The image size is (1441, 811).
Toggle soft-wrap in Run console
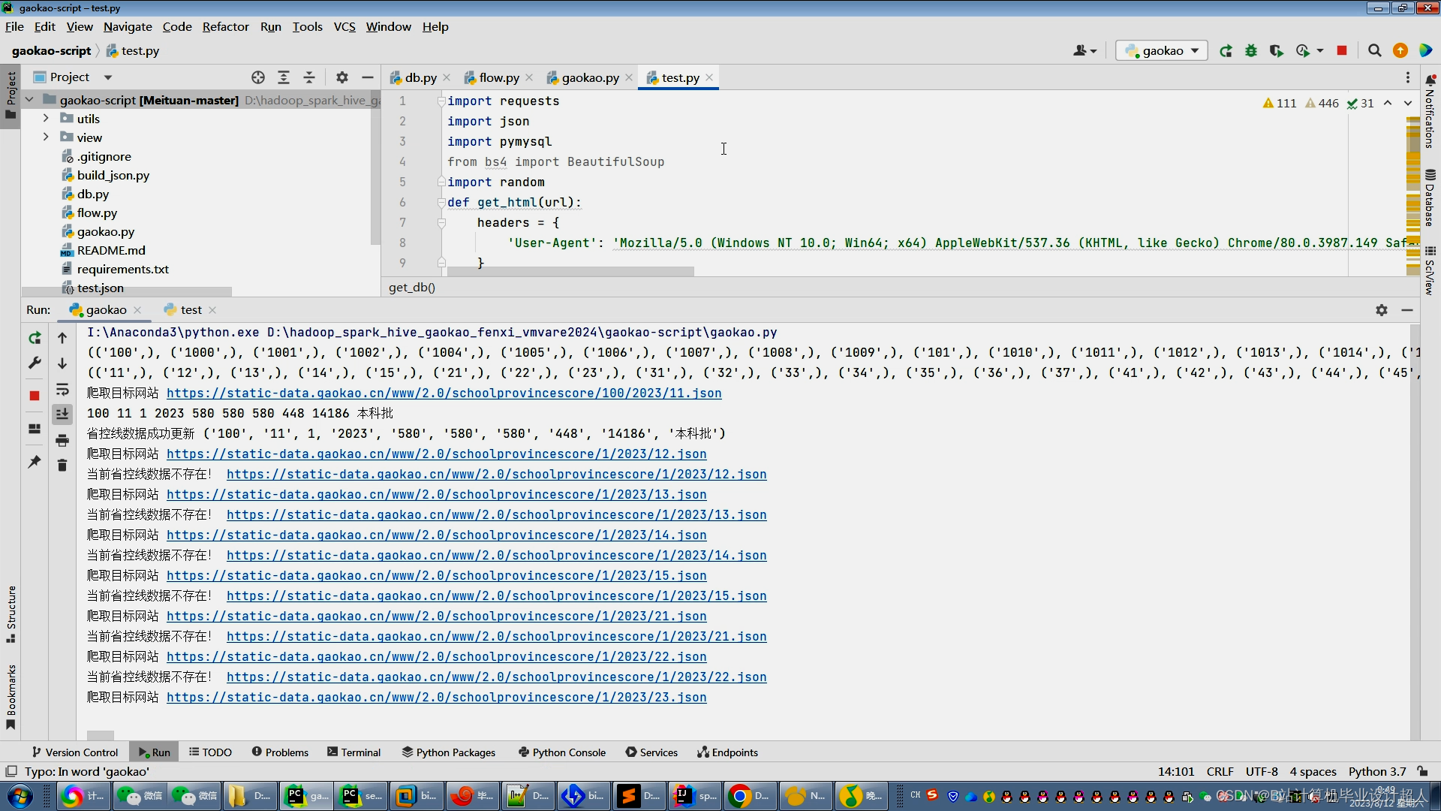point(62,389)
